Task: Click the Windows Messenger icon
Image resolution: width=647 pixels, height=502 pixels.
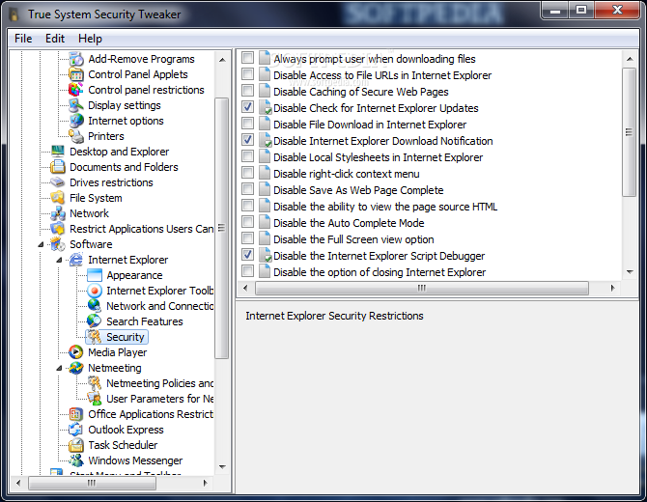Action: [x=76, y=460]
